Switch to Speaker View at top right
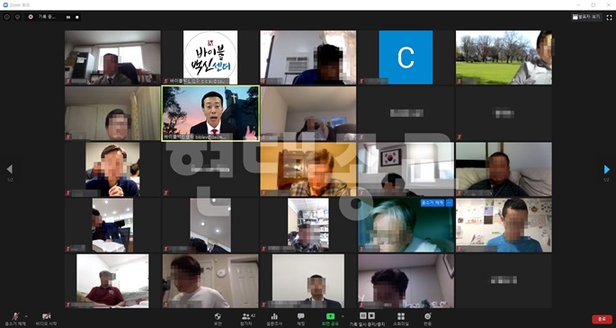This screenshot has width=616, height=328. click(587, 17)
